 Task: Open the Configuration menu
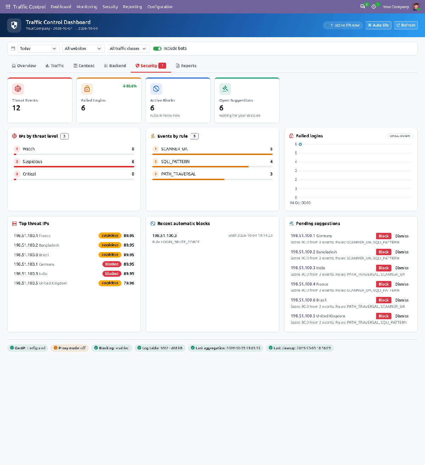point(160,7)
